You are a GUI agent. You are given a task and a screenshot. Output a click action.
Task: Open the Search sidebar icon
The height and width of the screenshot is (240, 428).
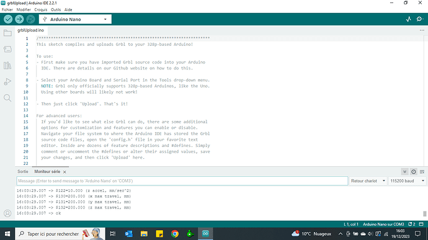pos(7,98)
